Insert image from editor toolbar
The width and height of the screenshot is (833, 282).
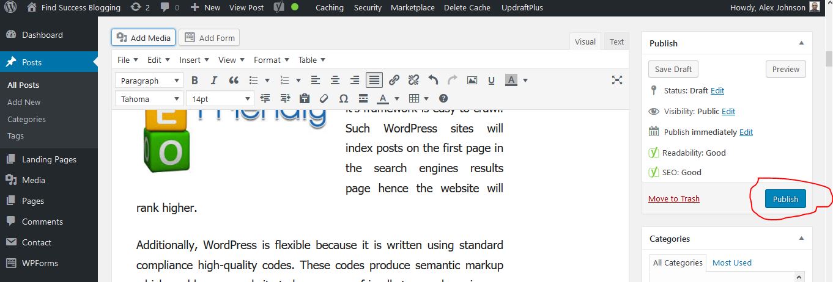click(472, 80)
